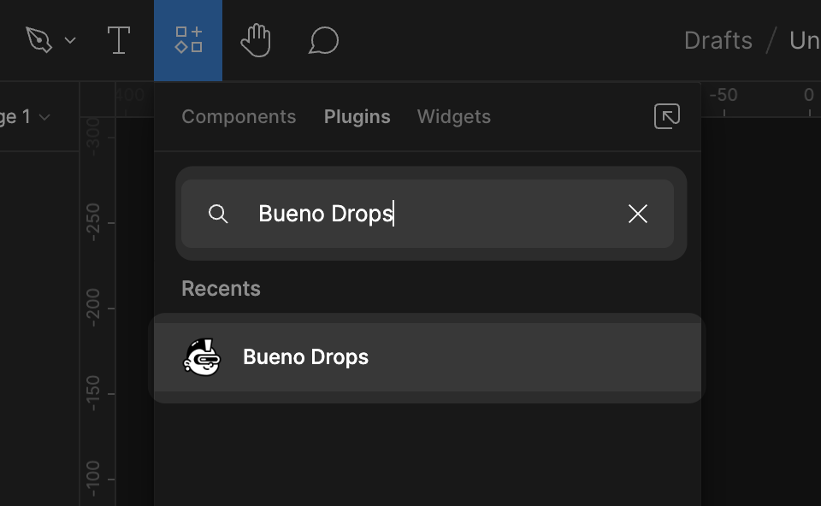Choose the Comment tool

pos(323,40)
